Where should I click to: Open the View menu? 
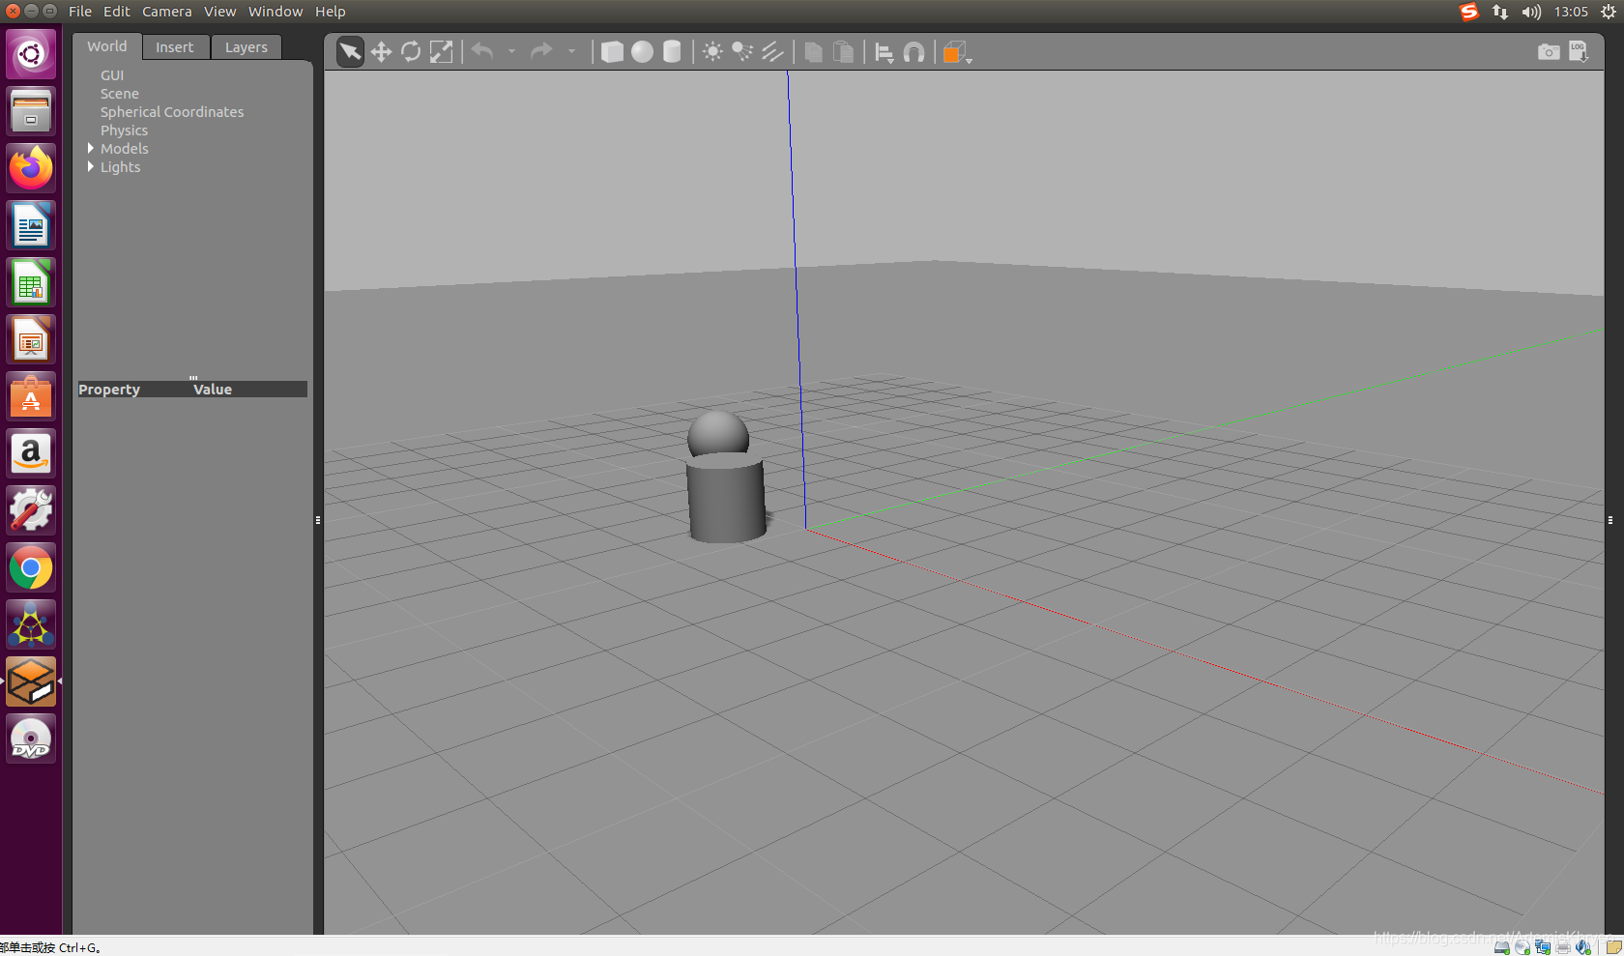pyautogui.click(x=220, y=12)
